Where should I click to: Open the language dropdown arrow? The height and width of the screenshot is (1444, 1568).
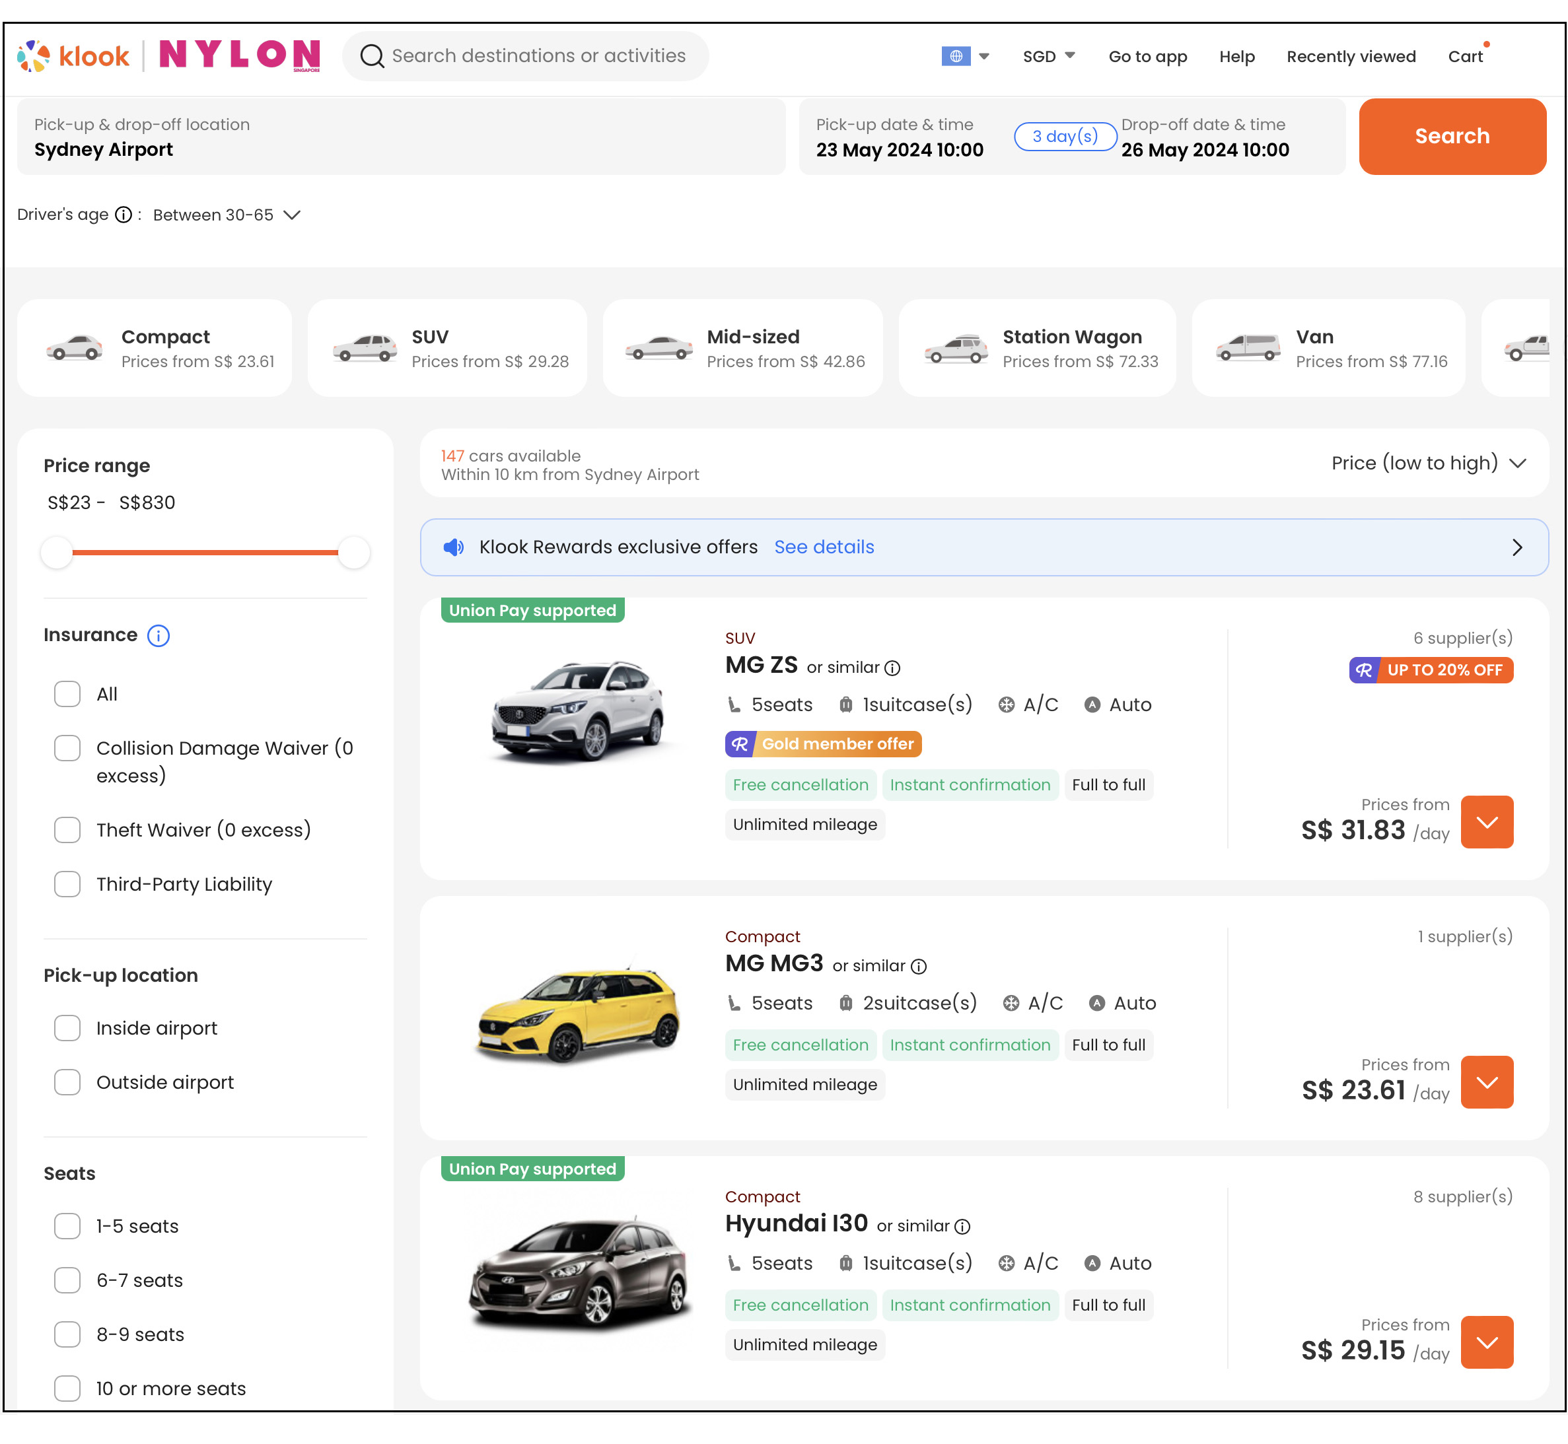pyautogui.click(x=984, y=56)
